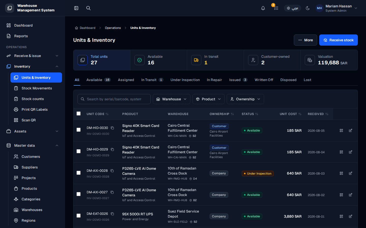Go to Dashboard breadcrumb link

point(85,28)
